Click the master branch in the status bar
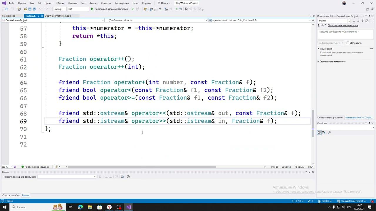The height and width of the screenshot is (211, 376). 325,201
